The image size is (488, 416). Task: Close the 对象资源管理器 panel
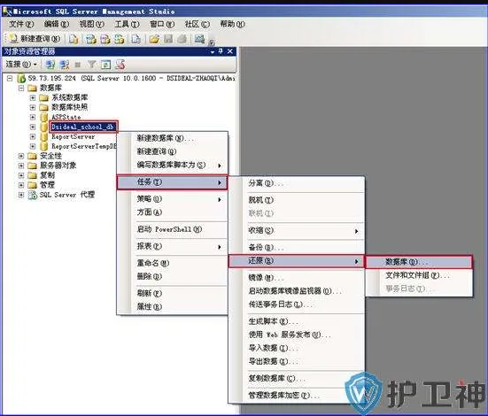pos(230,51)
